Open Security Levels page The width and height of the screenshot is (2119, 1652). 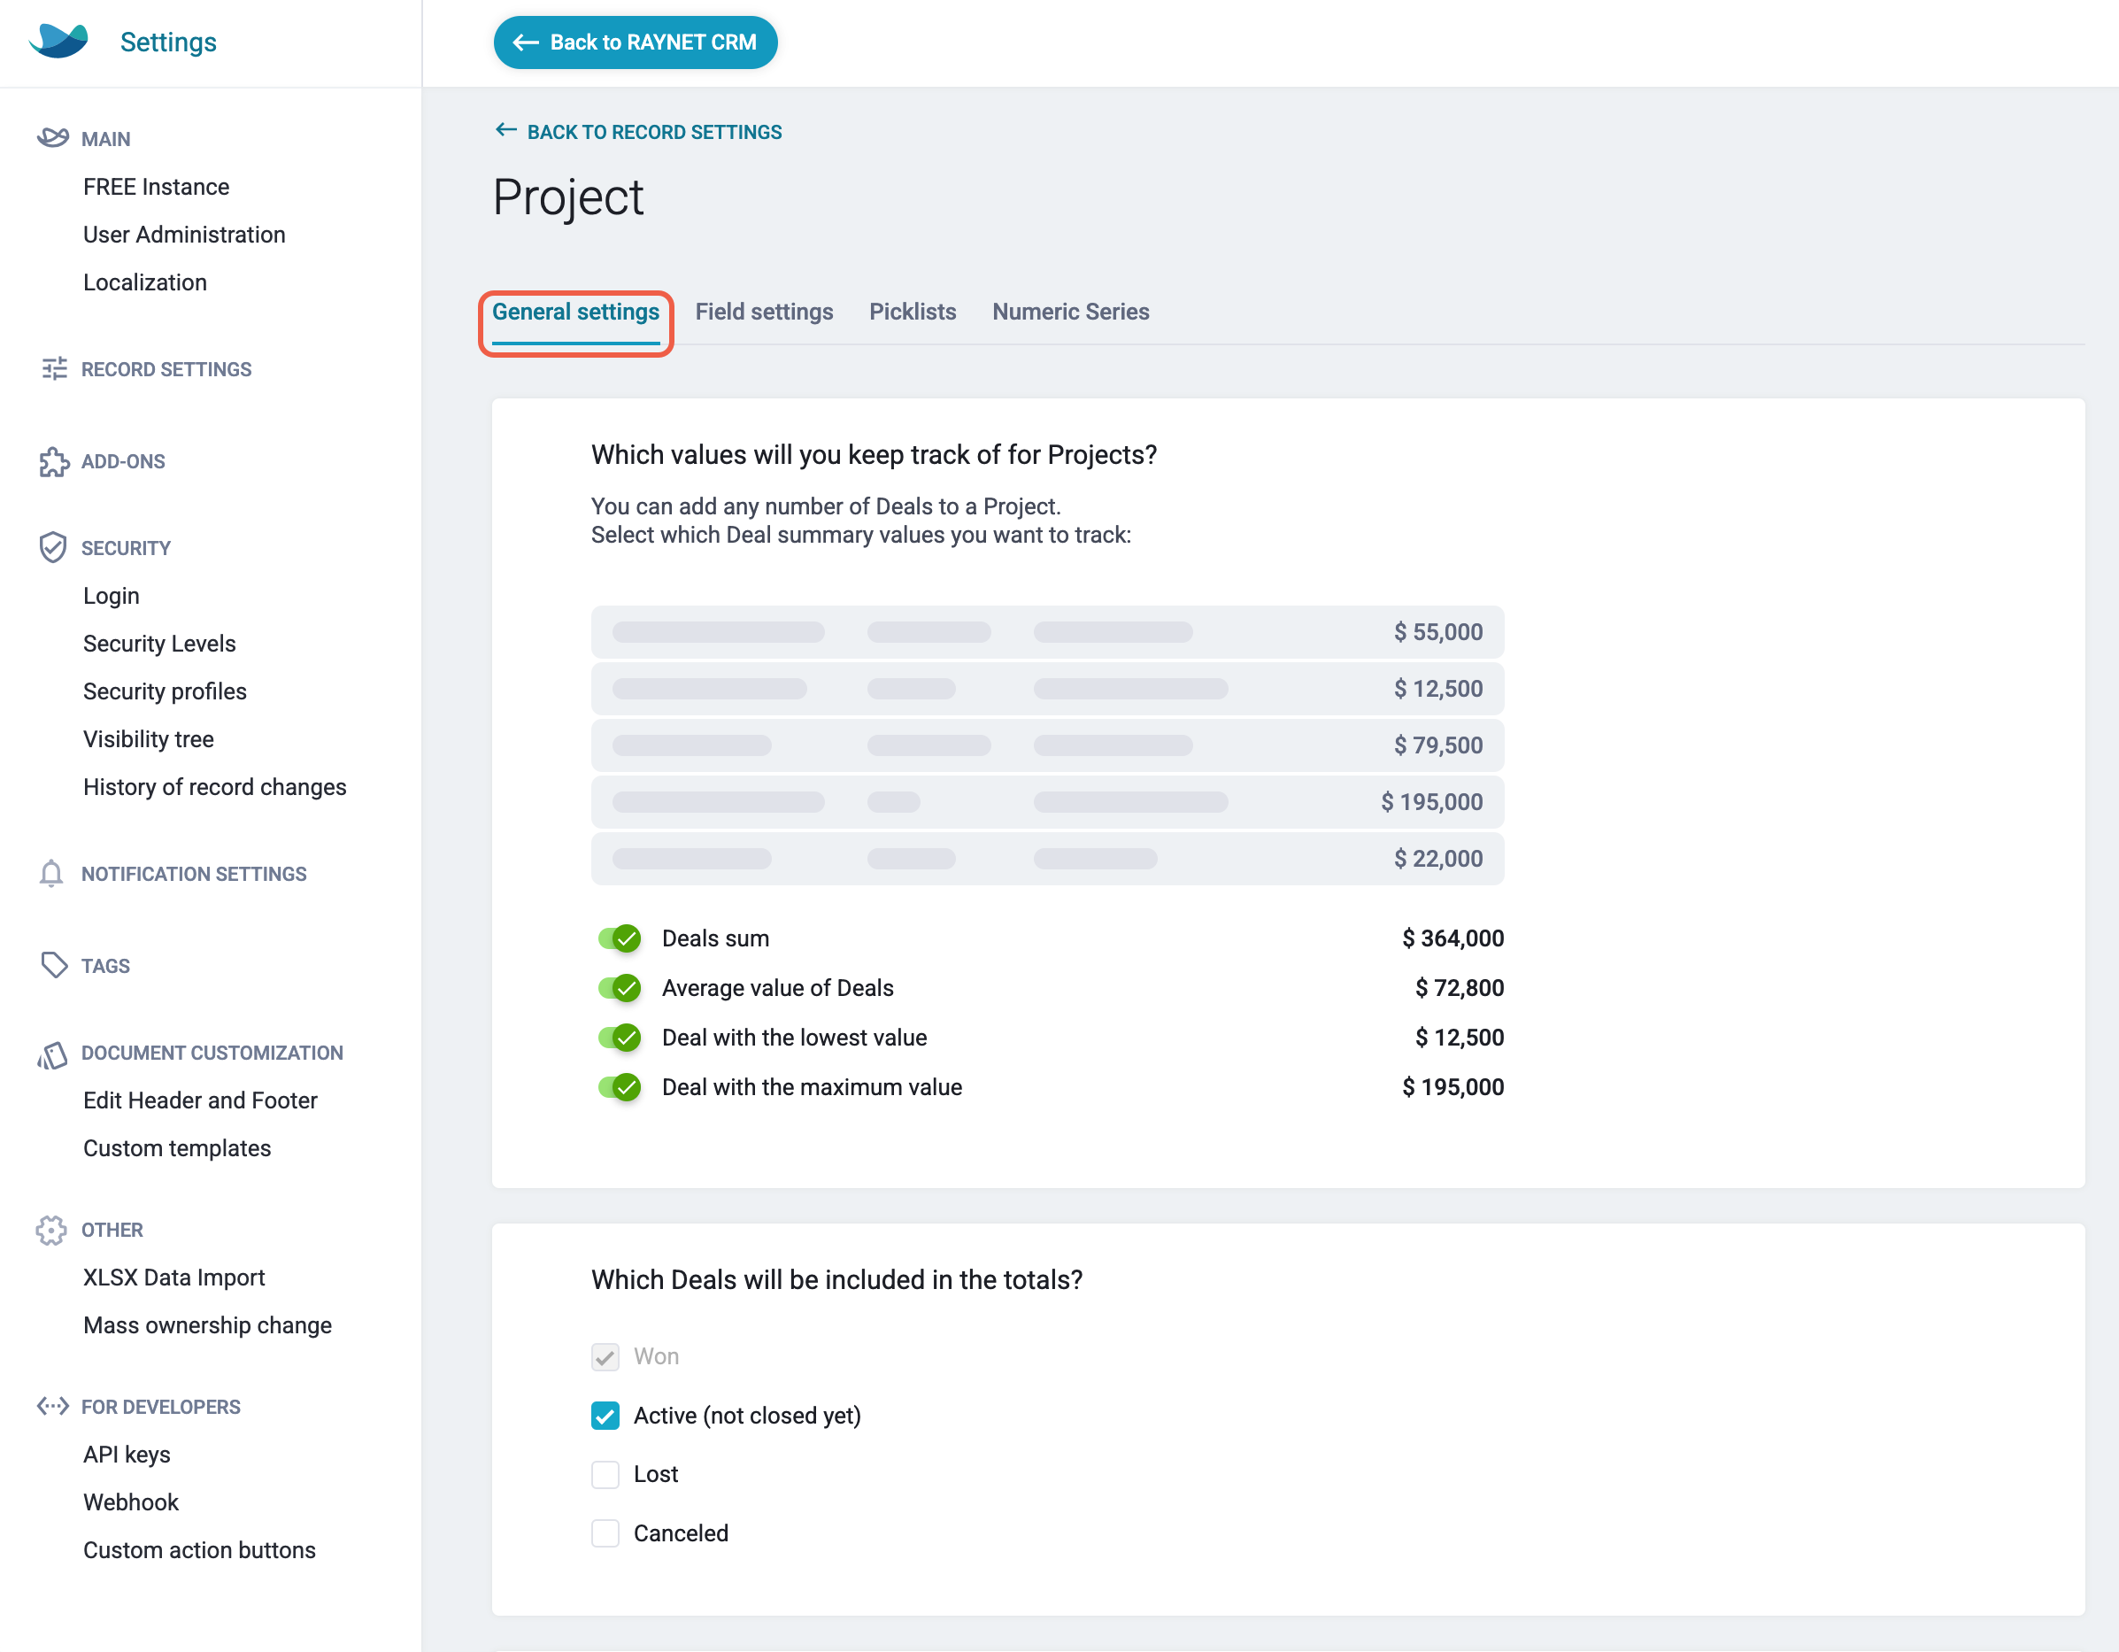click(160, 644)
